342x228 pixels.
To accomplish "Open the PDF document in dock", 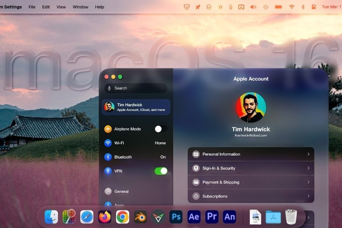I will (256, 217).
